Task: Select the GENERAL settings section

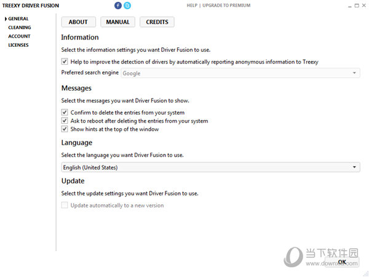Action: click(18, 19)
